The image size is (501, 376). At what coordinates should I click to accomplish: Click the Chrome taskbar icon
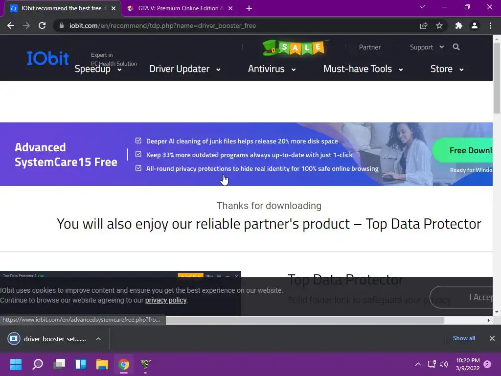click(124, 364)
